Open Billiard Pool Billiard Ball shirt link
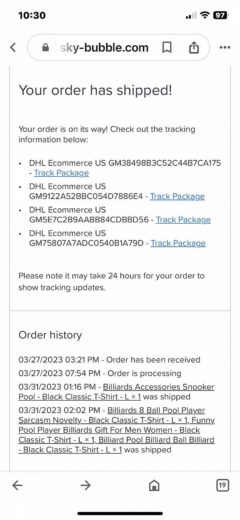 point(116,445)
